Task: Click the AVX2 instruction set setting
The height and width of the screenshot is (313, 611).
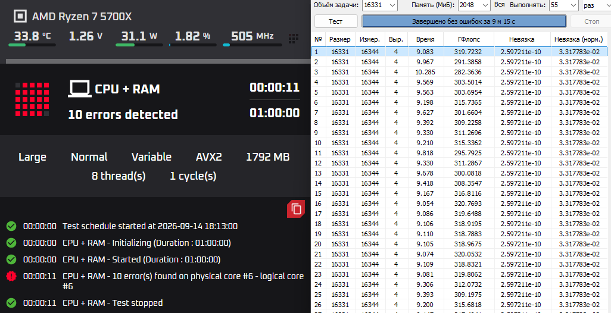Action: [x=209, y=157]
